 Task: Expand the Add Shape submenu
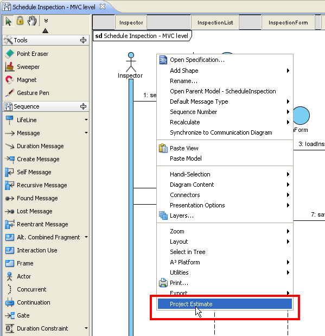coord(225,71)
